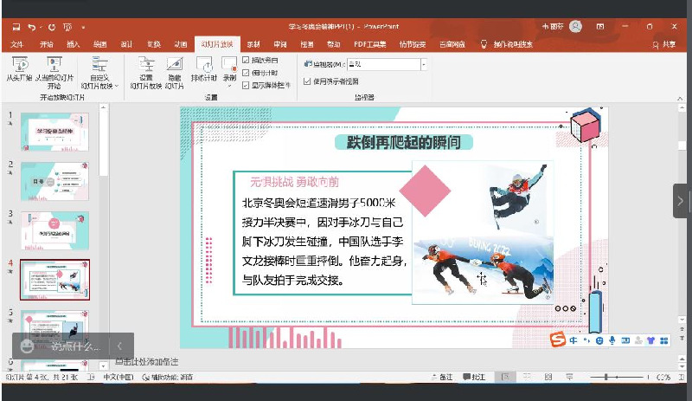Switch to the 开始 tab

click(x=47, y=44)
